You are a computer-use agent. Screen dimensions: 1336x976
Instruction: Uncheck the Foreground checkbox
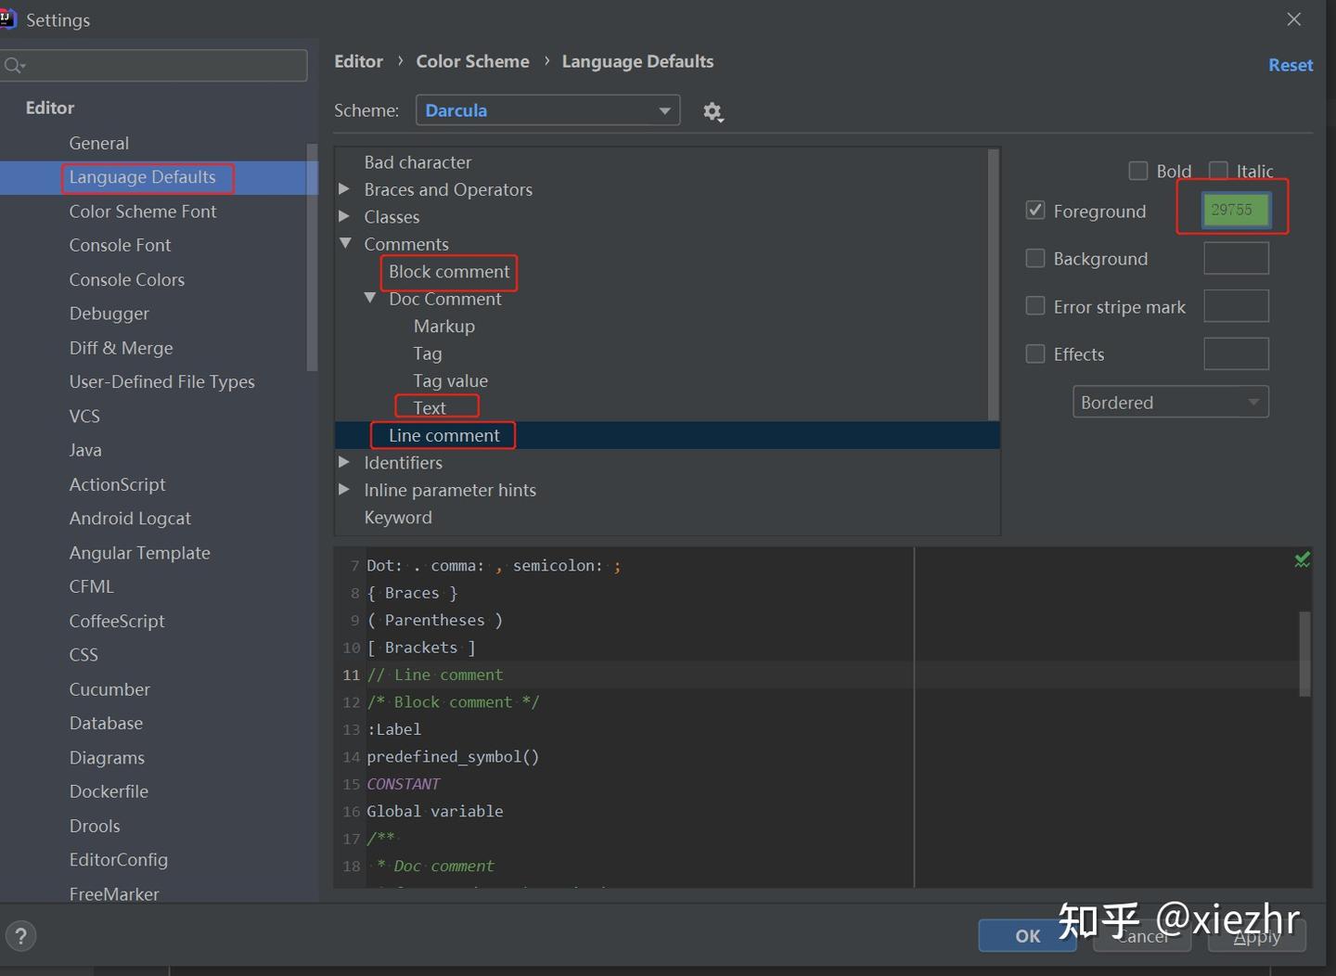pos(1035,210)
